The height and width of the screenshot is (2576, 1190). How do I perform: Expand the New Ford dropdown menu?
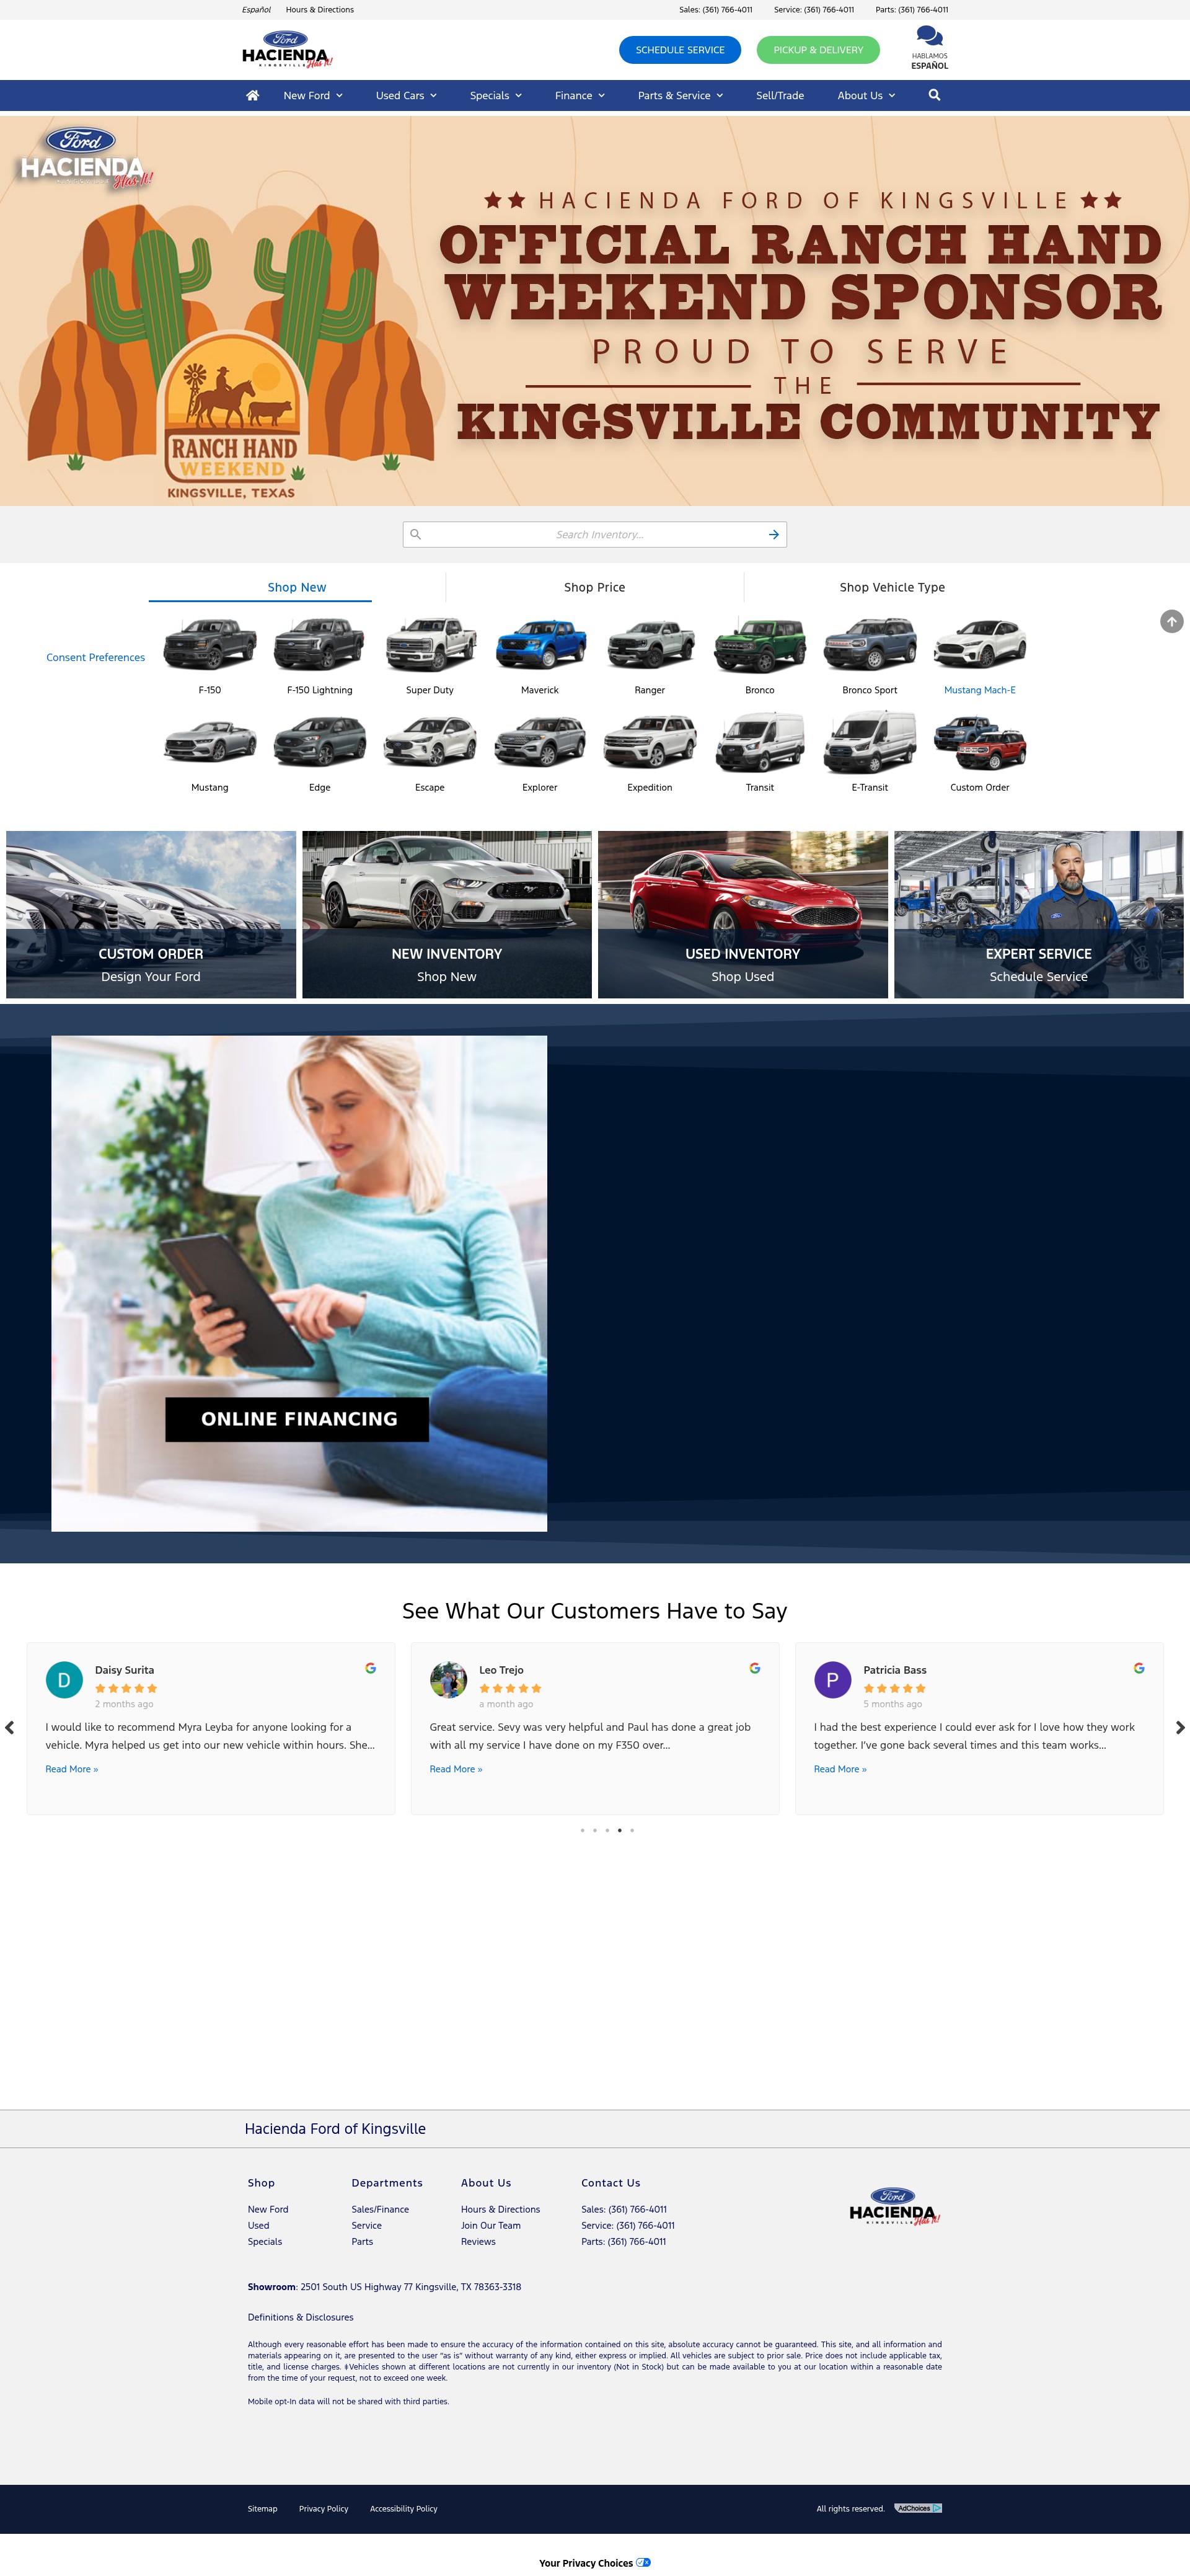[x=313, y=96]
